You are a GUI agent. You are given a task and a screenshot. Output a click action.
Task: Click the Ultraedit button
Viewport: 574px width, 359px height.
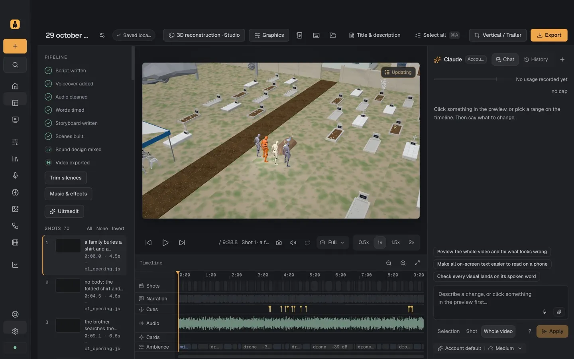[x=64, y=211]
